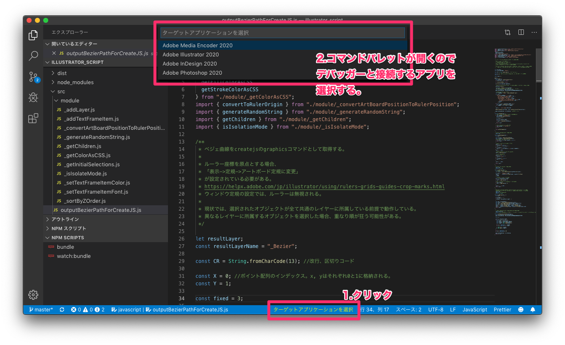Change indentation via スペース: 2
Screen dimensions: 565x345
(x=409, y=310)
